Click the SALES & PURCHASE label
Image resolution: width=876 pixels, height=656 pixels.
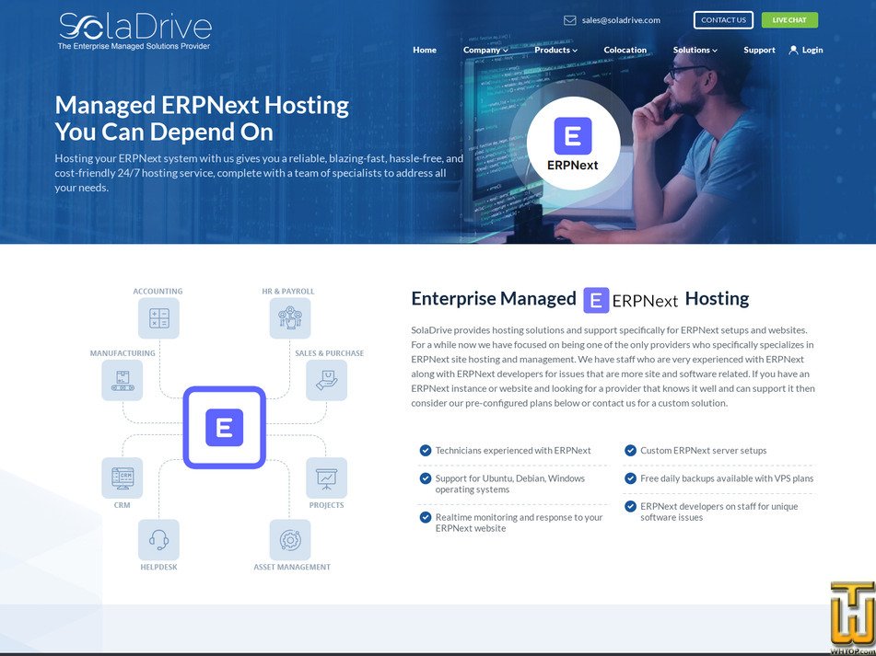(x=329, y=353)
